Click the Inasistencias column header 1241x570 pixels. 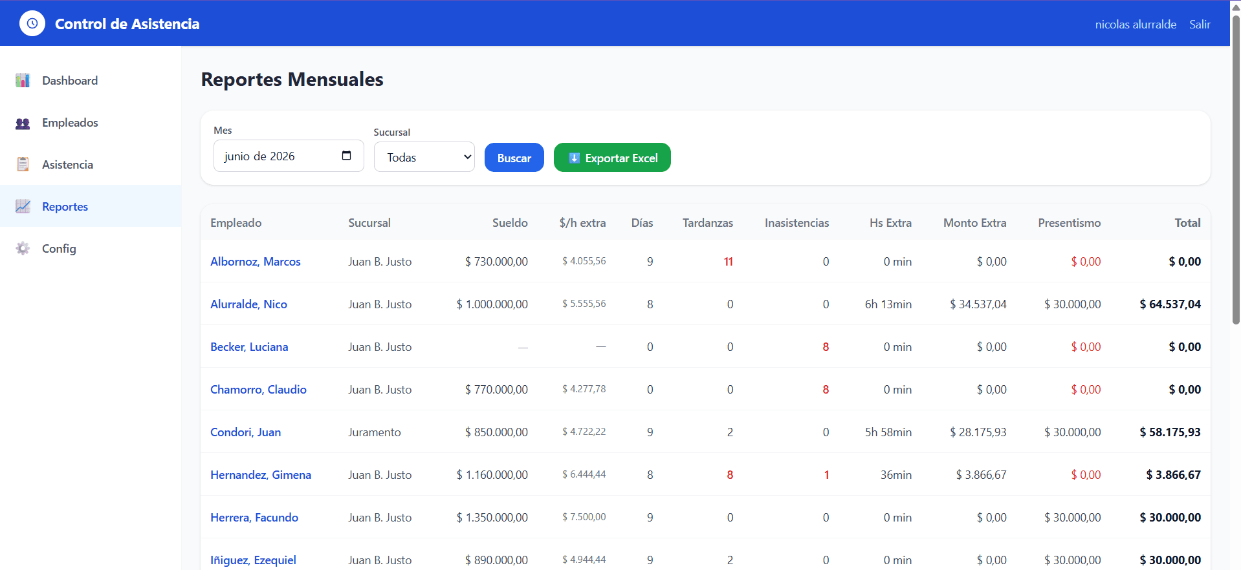[x=796, y=223]
